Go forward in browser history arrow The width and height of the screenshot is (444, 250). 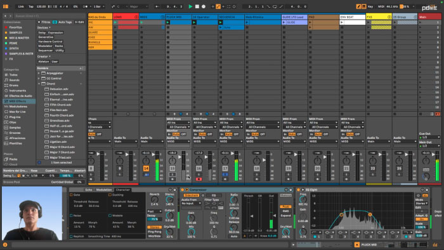pos(11,16)
